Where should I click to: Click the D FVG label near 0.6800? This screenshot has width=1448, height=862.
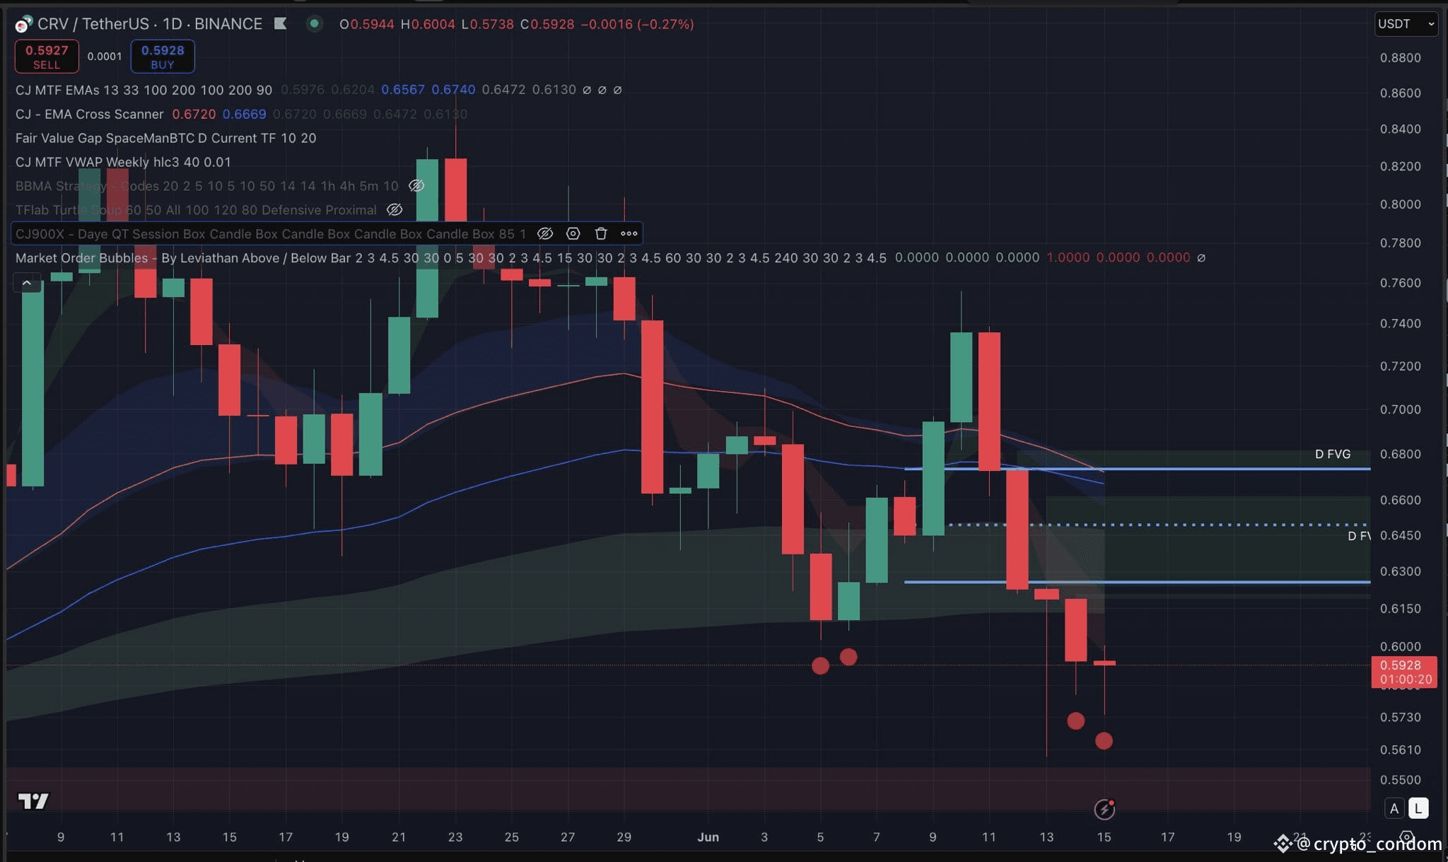(1333, 454)
